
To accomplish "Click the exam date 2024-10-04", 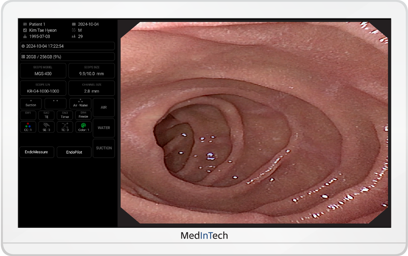I will point(88,24).
